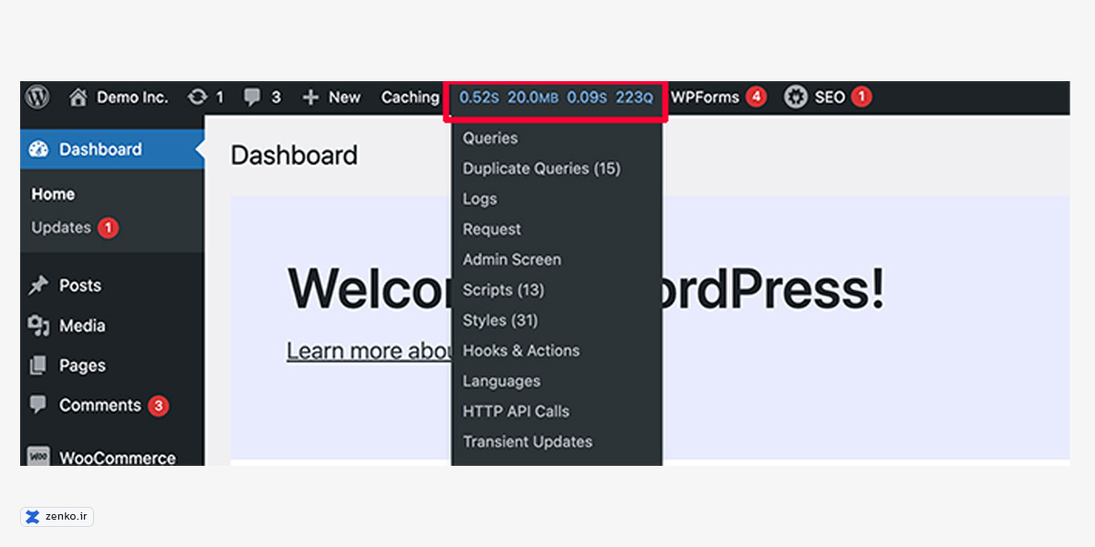The image size is (1095, 547).
Task: Expand the Query Monitor stats dropdown
Action: pyautogui.click(x=556, y=98)
